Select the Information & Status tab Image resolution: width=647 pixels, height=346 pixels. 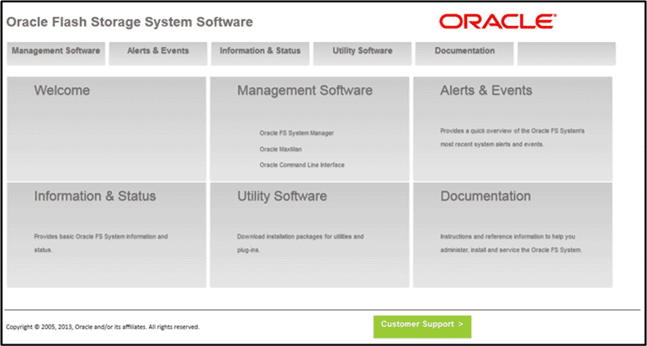tap(260, 53)
